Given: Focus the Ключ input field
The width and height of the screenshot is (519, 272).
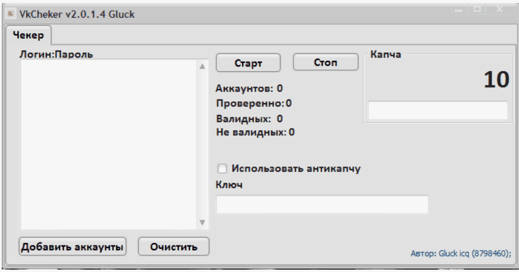Looking at the screenshot, I should click(322, 204).
